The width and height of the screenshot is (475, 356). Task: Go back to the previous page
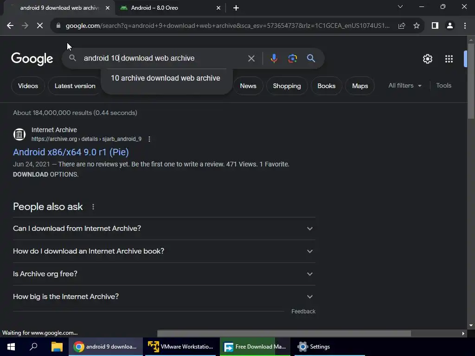10,26
